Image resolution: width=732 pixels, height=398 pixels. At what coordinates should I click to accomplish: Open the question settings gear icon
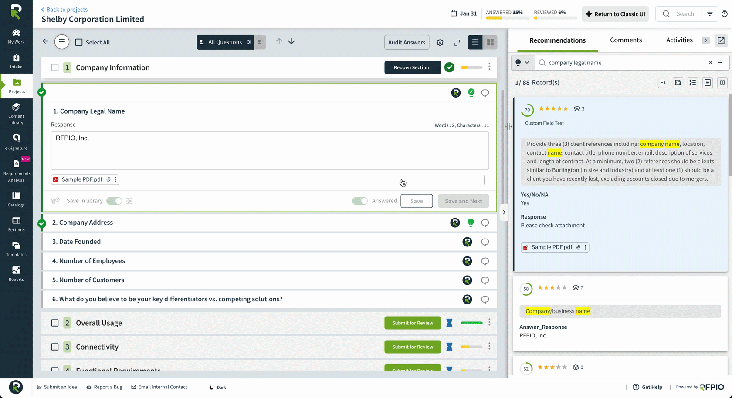point(440,43)
